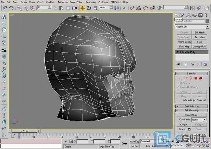211x149 pixels.
Task: Select the Polygon sub-object level icon
Action: click(x=196, y=78)
